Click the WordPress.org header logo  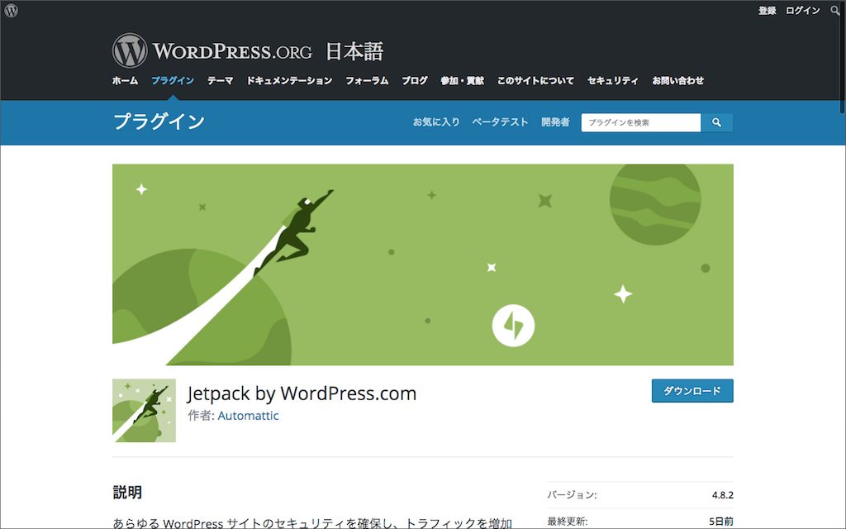(212, 51)
